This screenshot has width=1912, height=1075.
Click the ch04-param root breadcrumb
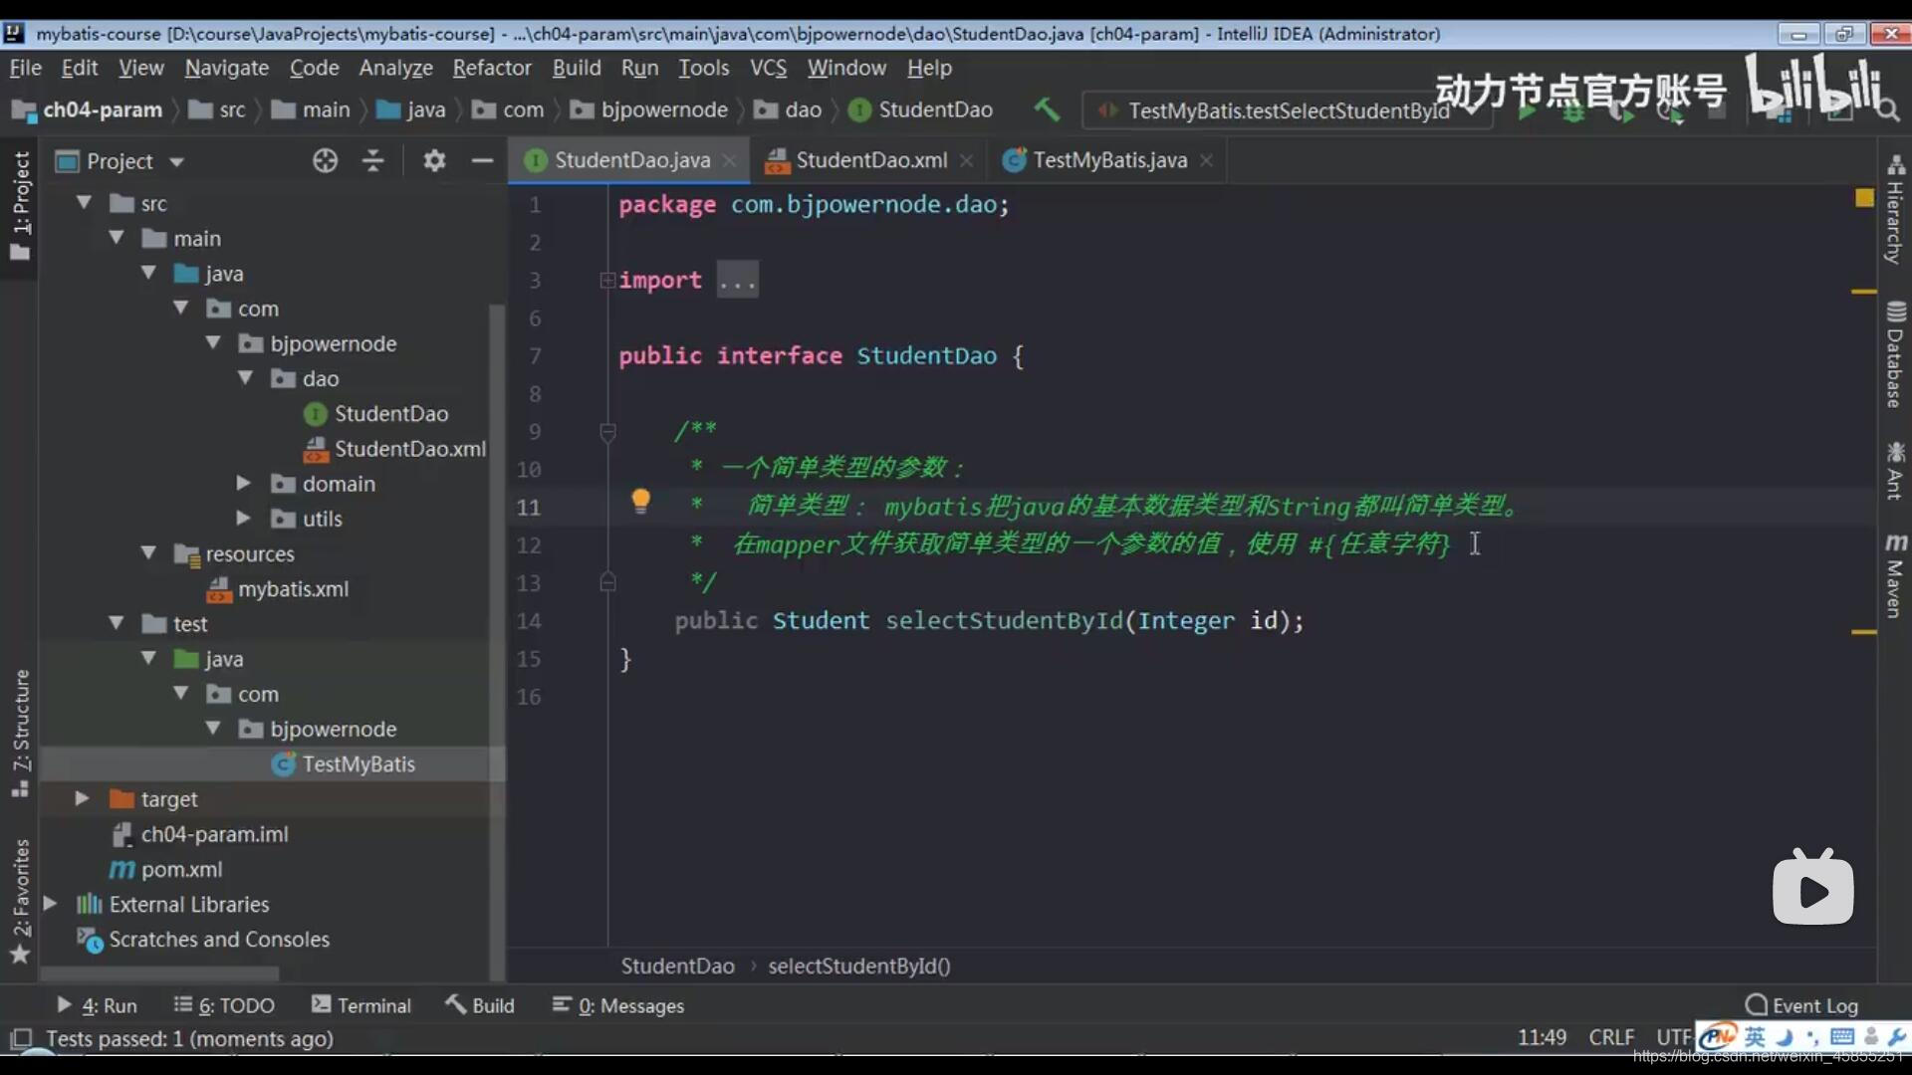tap(88, 109)
